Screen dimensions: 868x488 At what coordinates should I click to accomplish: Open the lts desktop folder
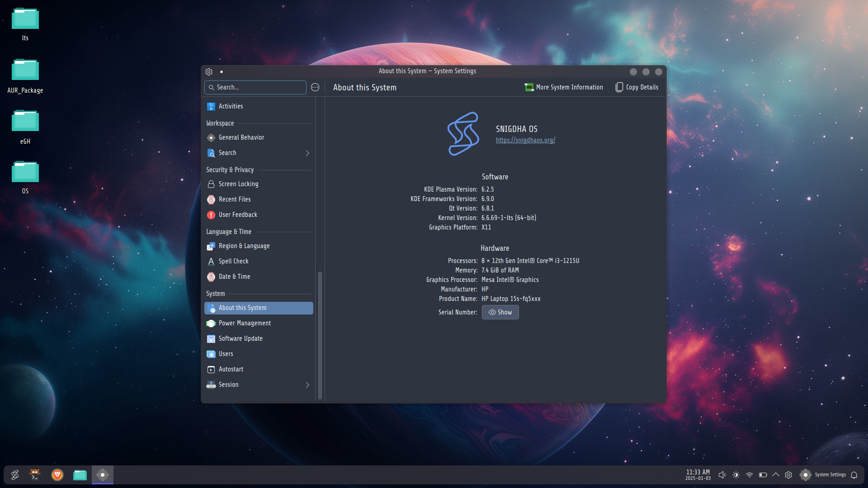pos(25,25)
